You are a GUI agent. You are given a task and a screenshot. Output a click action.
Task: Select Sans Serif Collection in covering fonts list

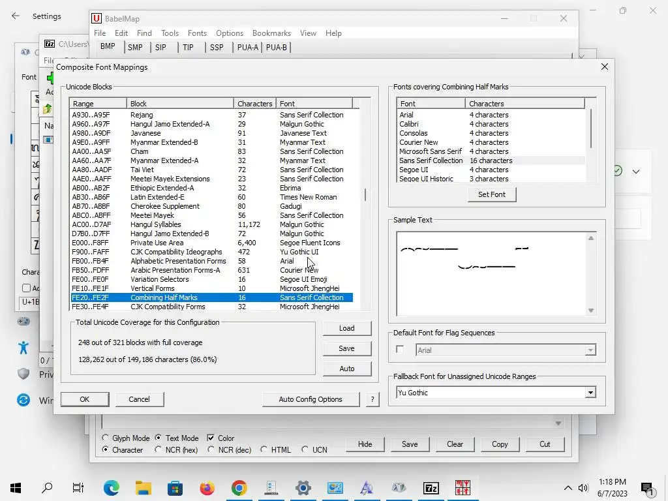pos(492,160)
